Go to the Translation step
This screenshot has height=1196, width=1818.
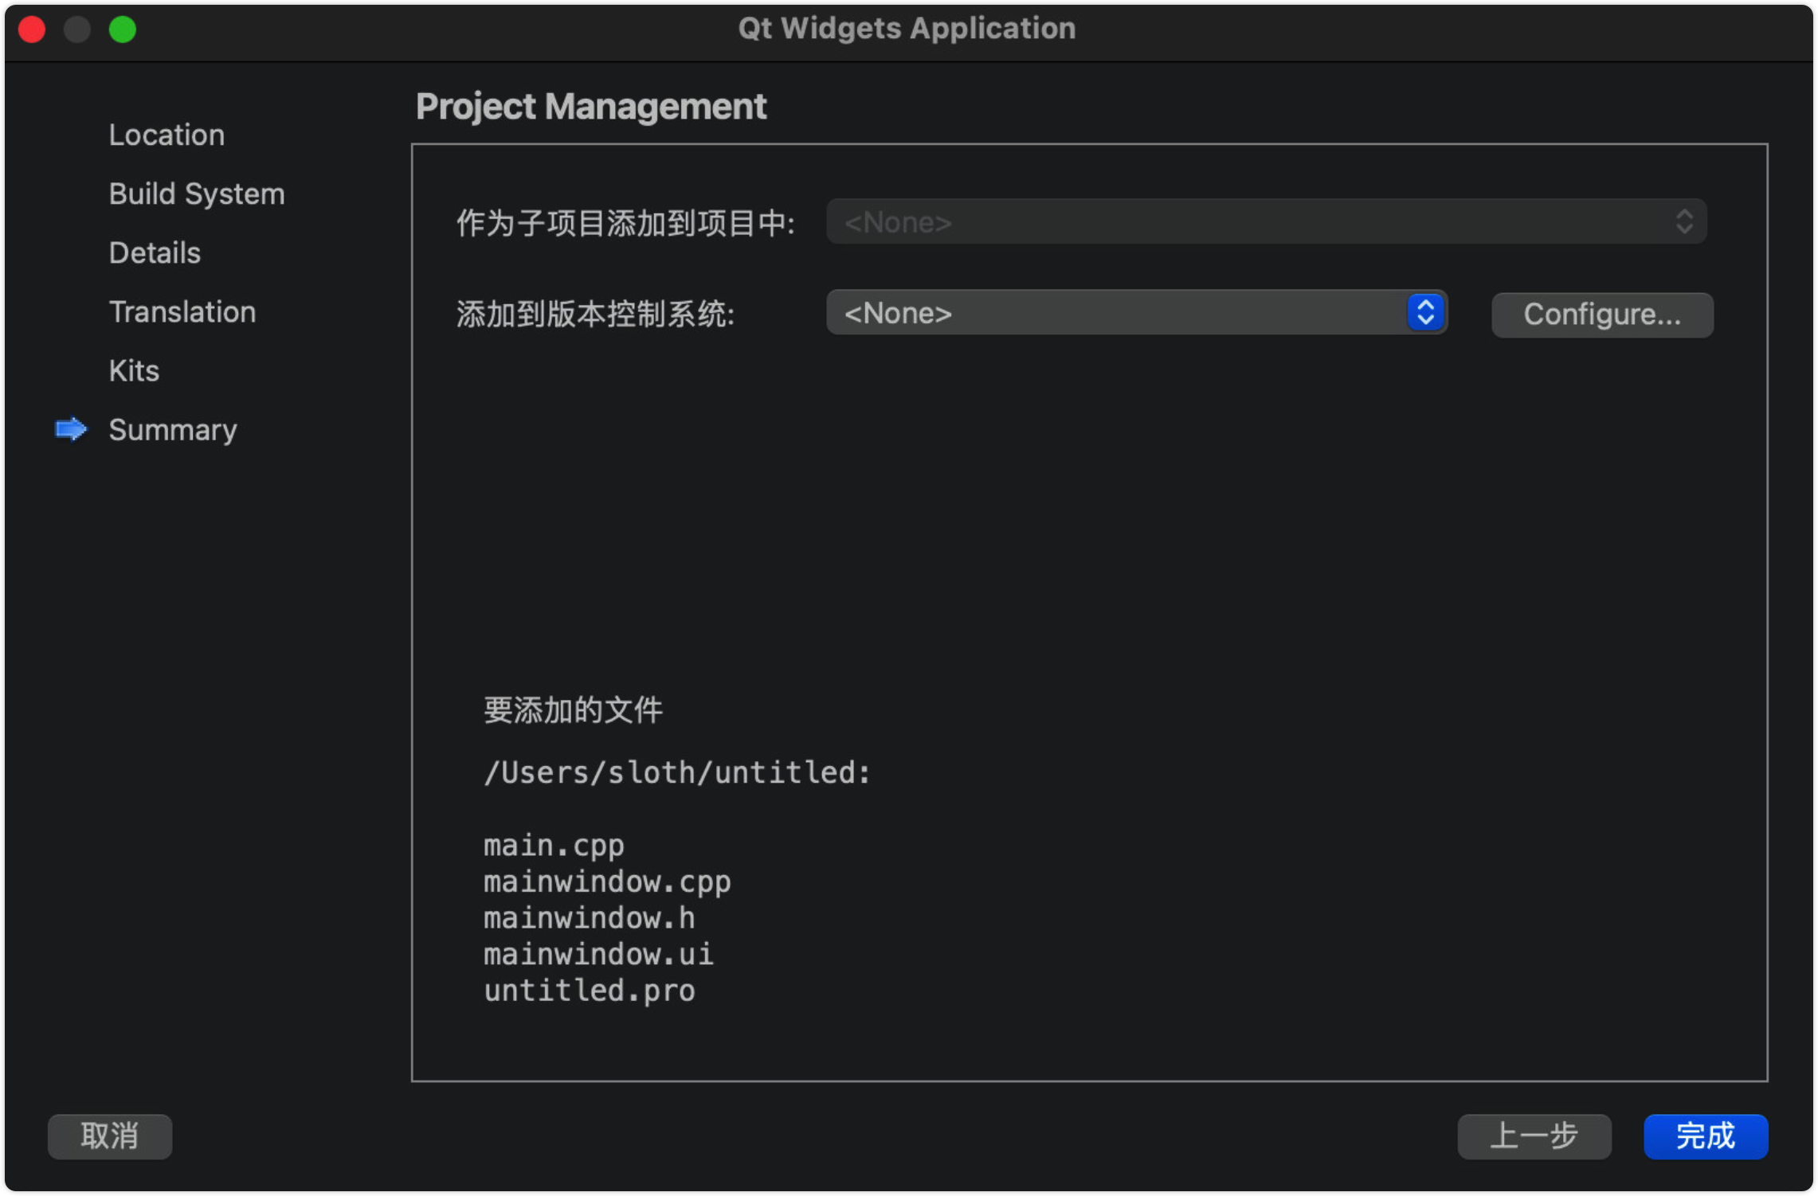click(x=182, y=311)
